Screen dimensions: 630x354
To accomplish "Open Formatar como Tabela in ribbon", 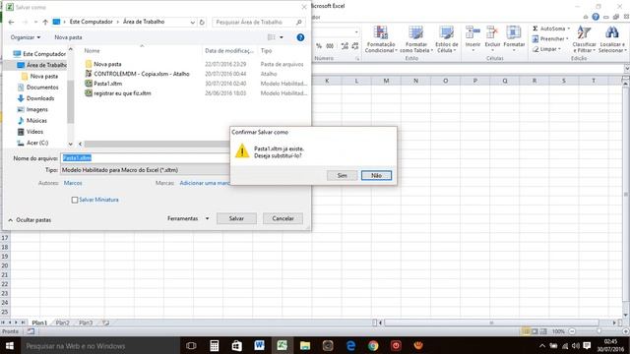I will (x=415, y=39).
